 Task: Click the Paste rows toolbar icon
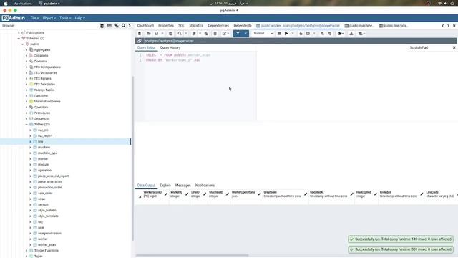click(206, 34)
